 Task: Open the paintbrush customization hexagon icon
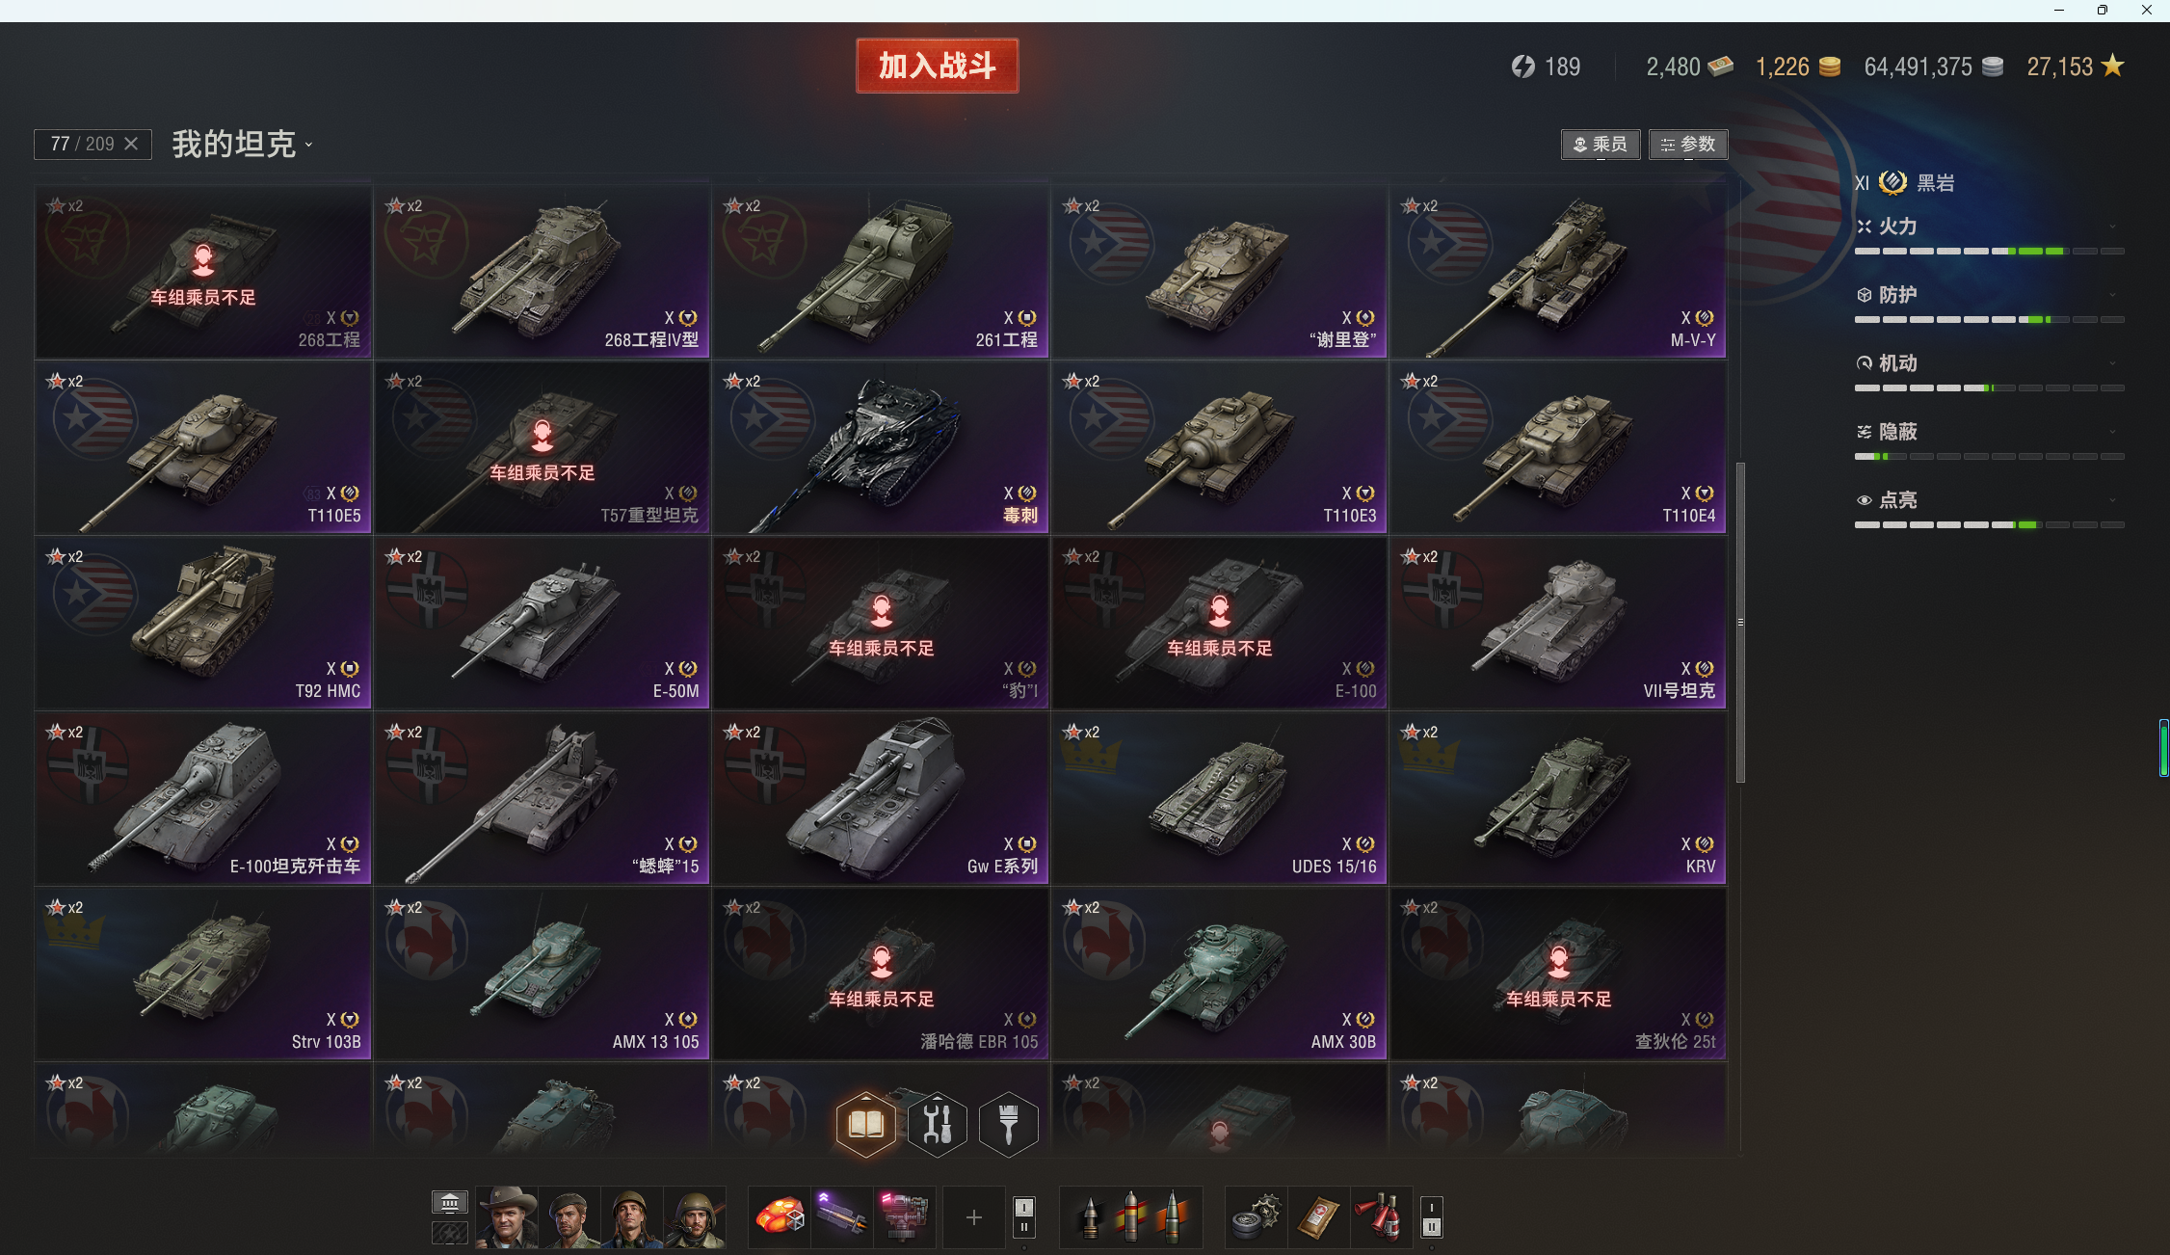[1008, 1124]
